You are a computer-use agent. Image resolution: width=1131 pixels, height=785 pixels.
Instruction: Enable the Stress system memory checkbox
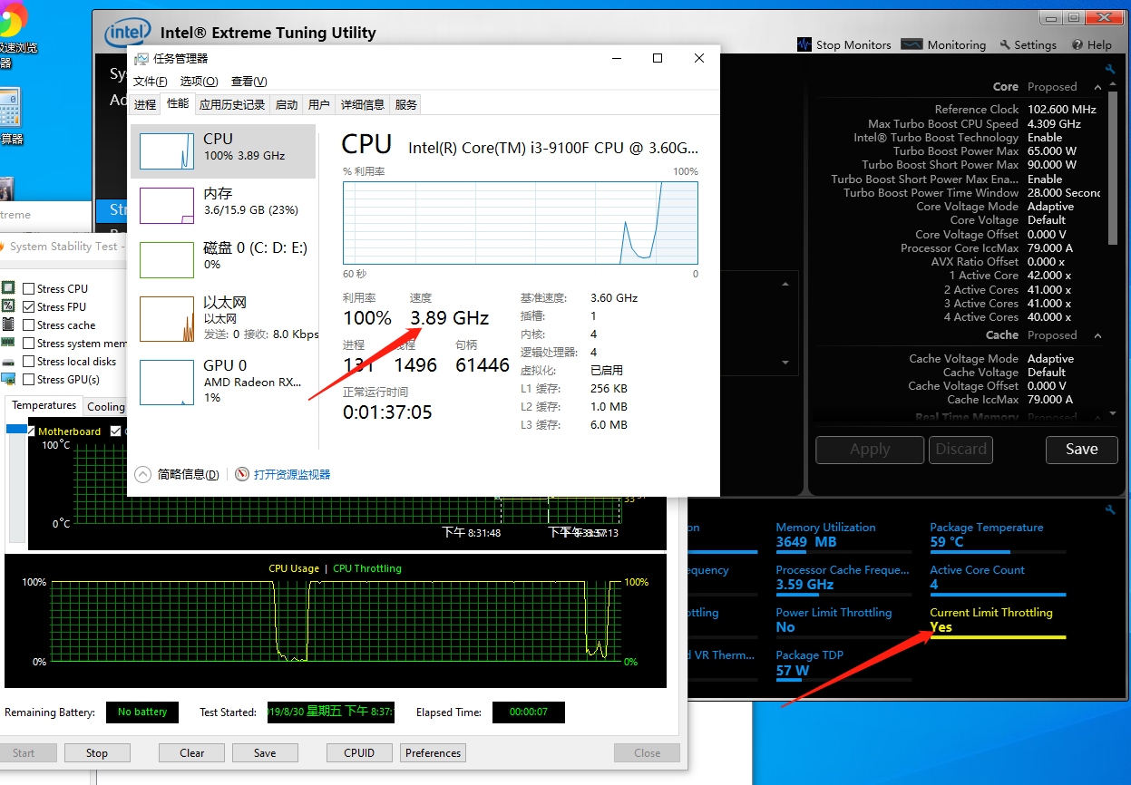[29, 343]
